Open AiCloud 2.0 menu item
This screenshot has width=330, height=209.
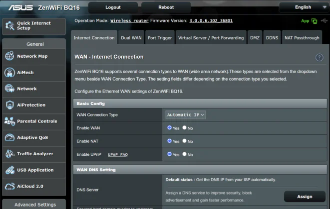point(34,186)
